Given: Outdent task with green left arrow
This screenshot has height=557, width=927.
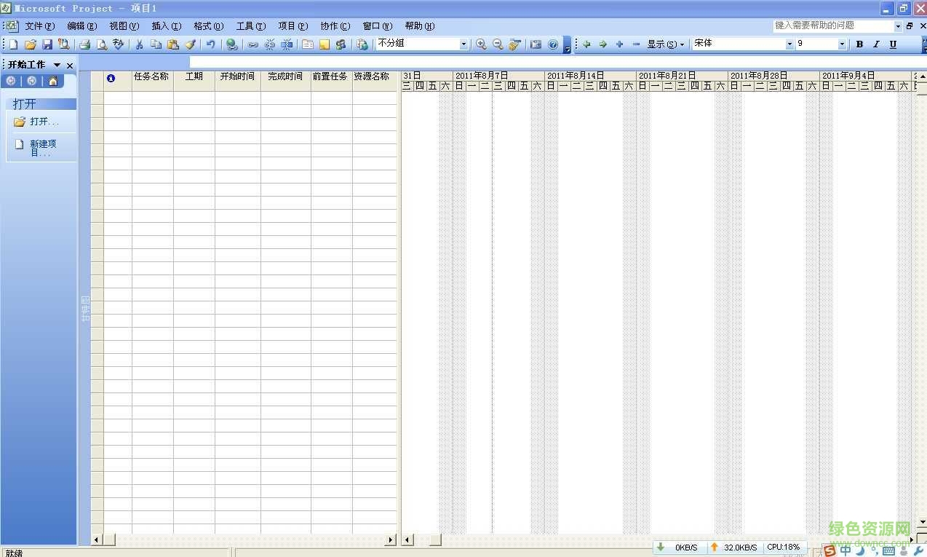Looking at the screenshot, I should [586, 44].
